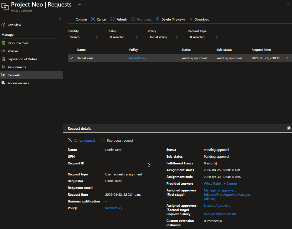
Task: Go to Policies in the sidebar
Action: point(13,51)
